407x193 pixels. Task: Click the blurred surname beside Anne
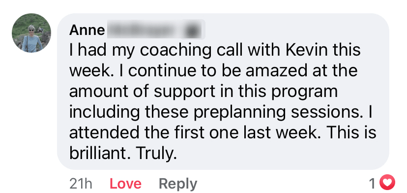pos(146,31)
